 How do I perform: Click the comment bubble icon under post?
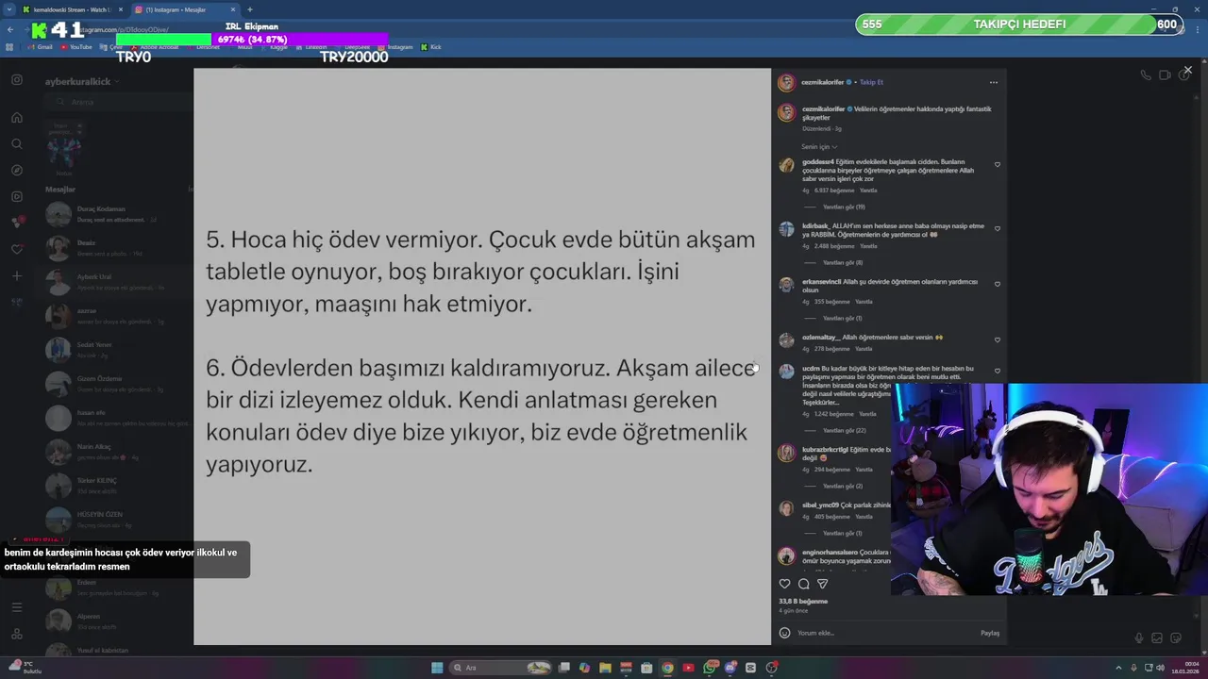click(x=803, y=584)
